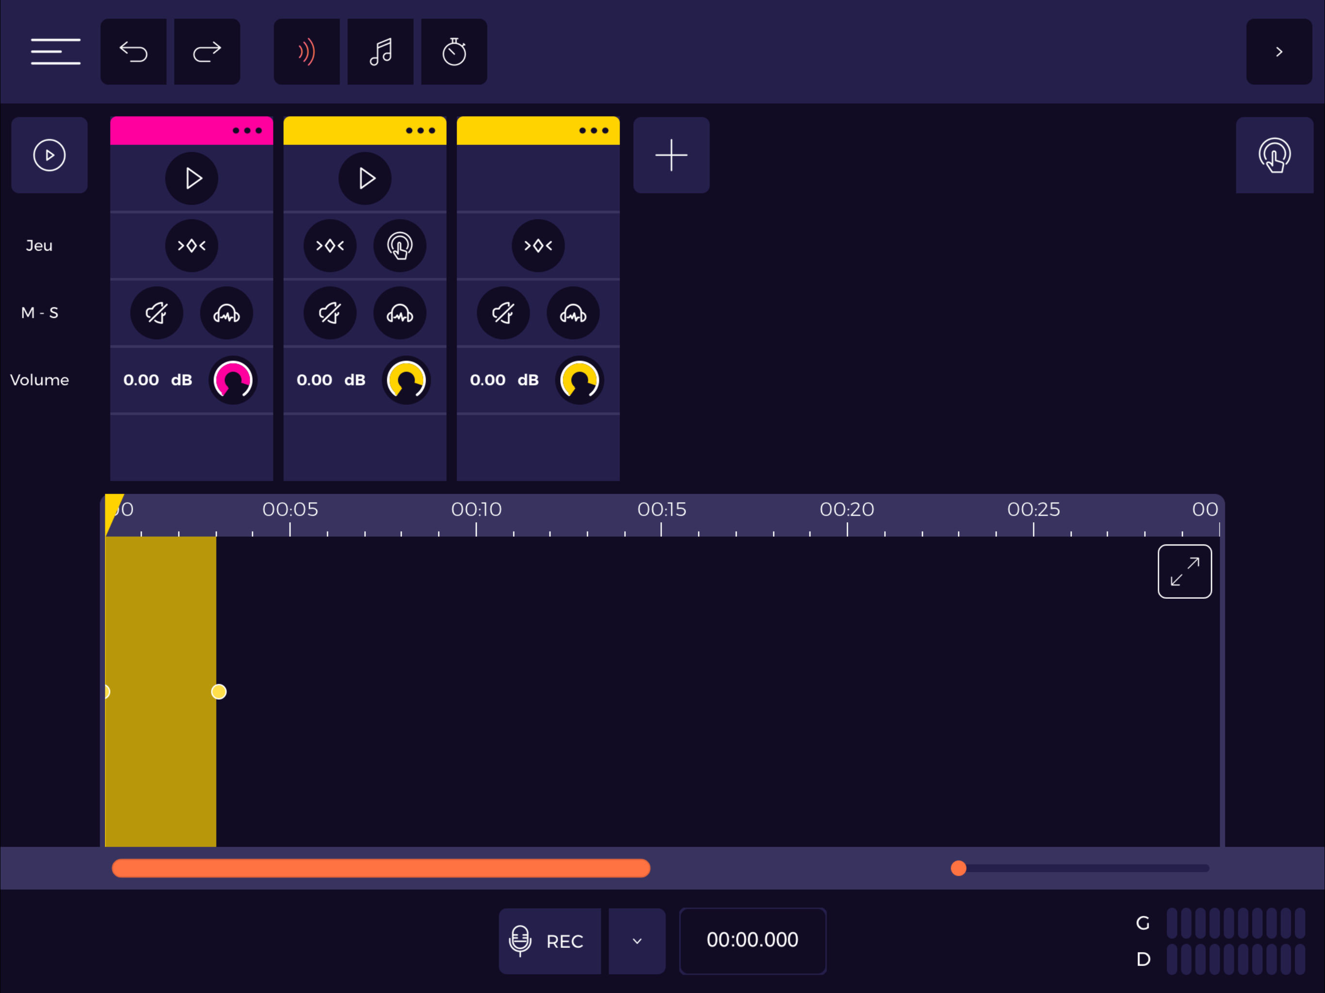1325x993 pixels.
Task: Mute the second yellow track
Action: 330,313
